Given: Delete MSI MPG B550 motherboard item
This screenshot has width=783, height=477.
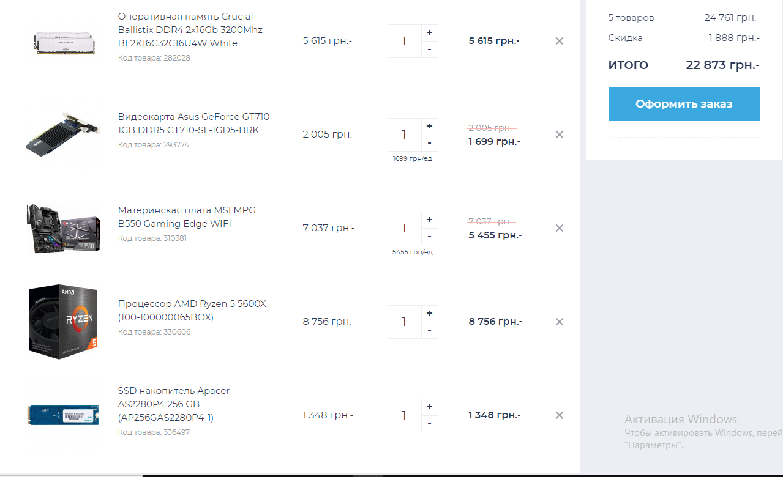Looking at the screenshot, I should [559, 228].
